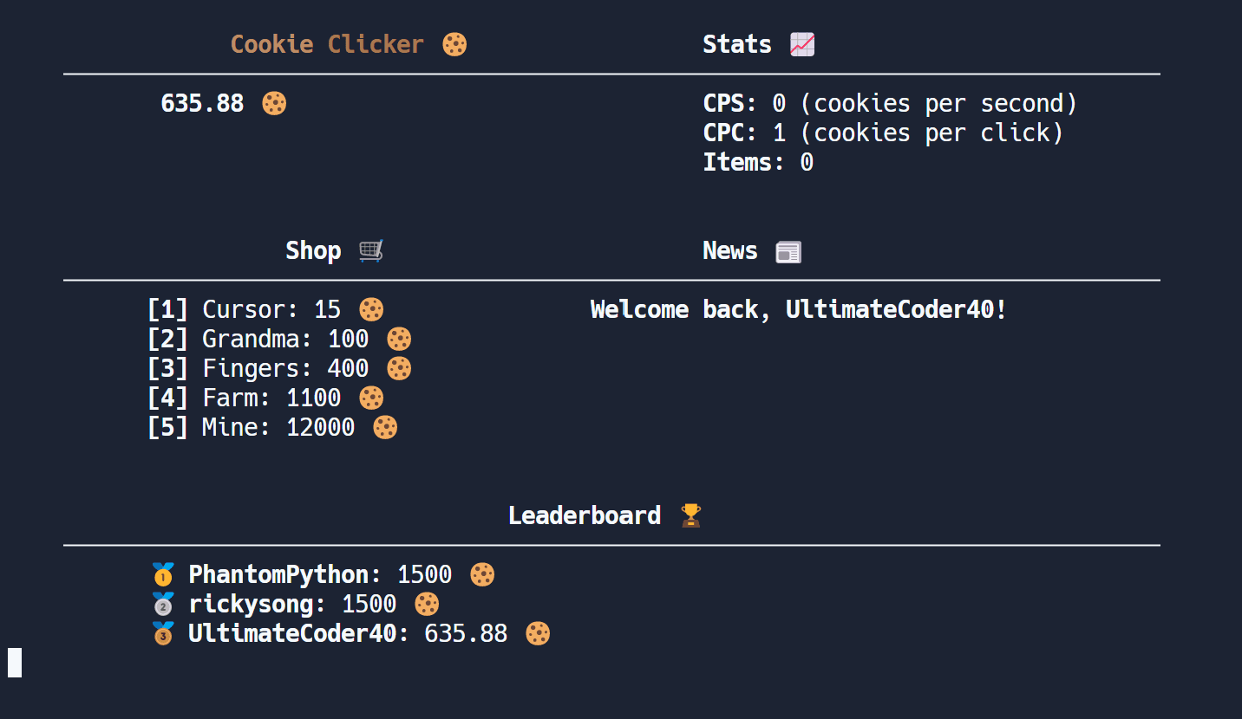Click the terminal cursor block at bottom-left
This screenshot has height=719, width=1242.
pyautogui.click(x=15, y=662)
